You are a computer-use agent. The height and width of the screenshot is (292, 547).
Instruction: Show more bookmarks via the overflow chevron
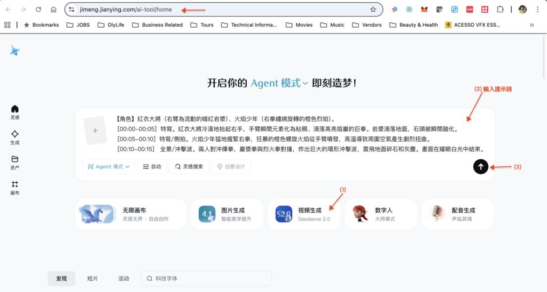[x=532, y=25]
